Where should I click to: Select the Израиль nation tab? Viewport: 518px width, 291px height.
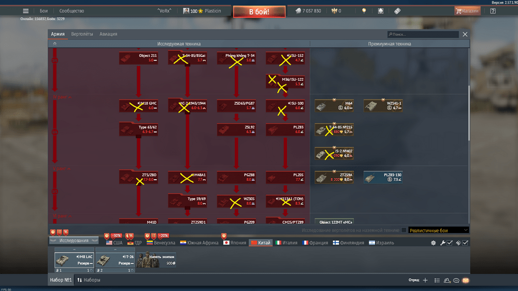coord(382,243)
